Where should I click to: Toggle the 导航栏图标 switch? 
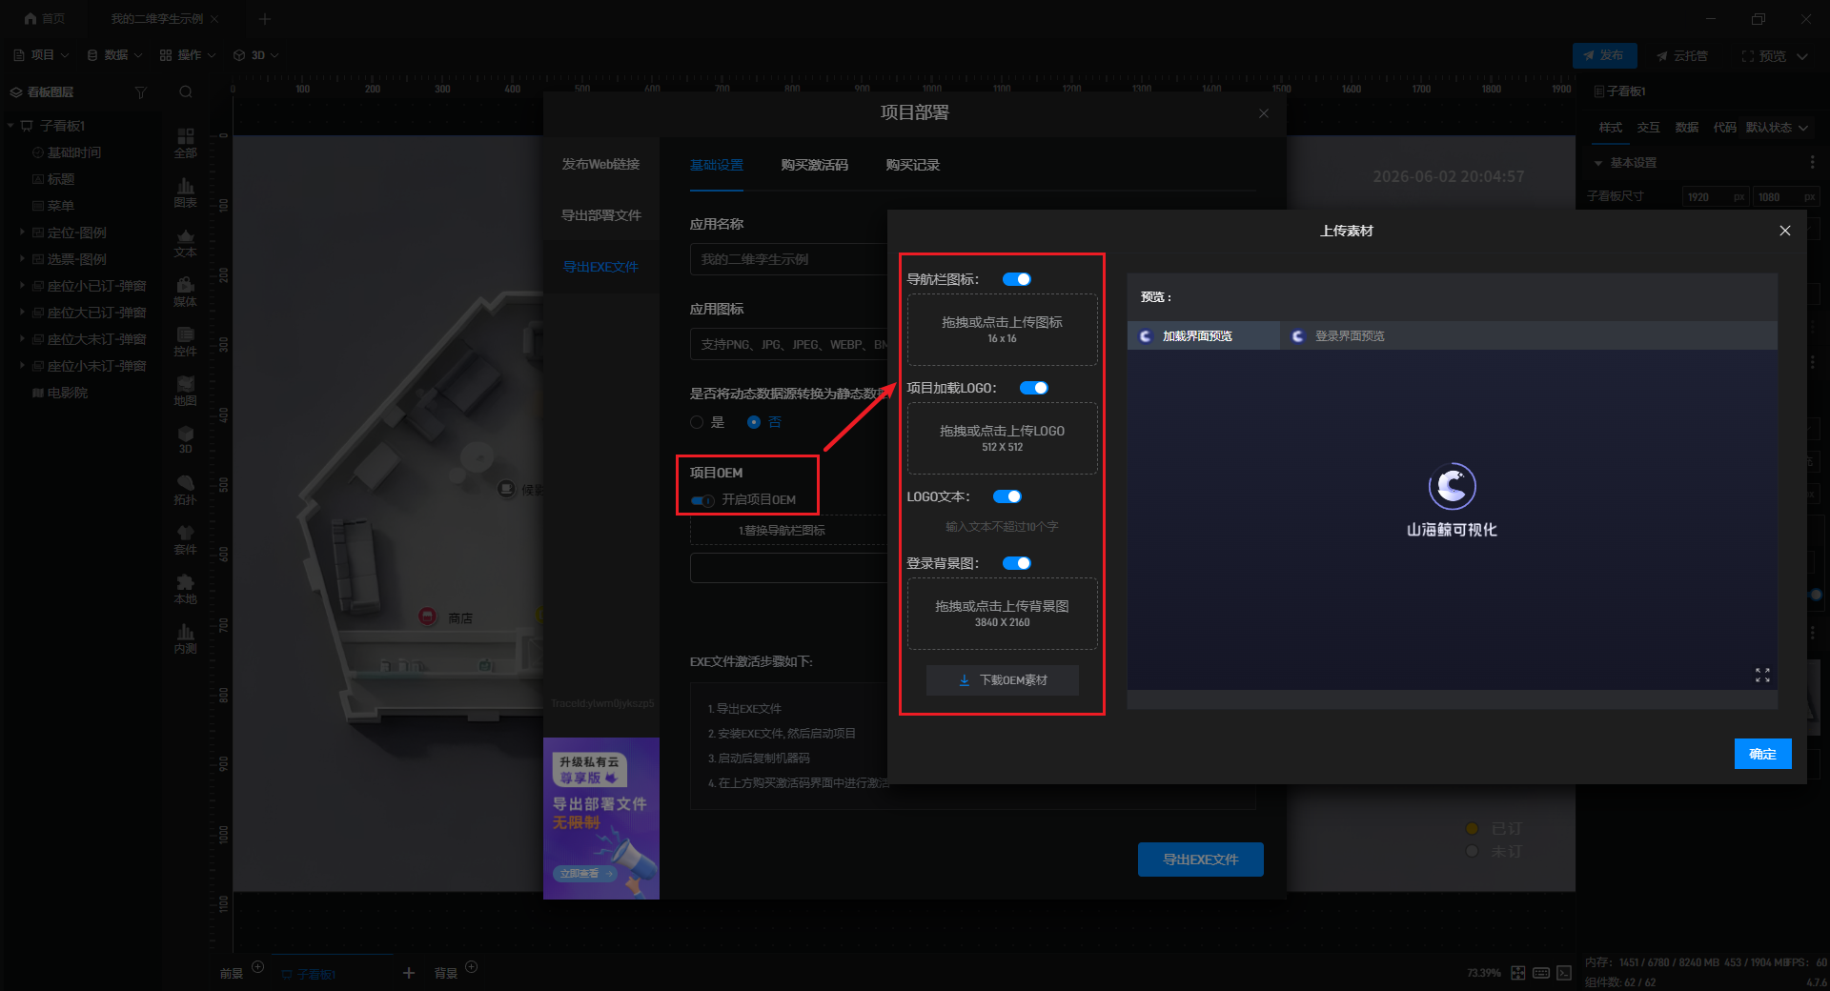(1016, 279)
